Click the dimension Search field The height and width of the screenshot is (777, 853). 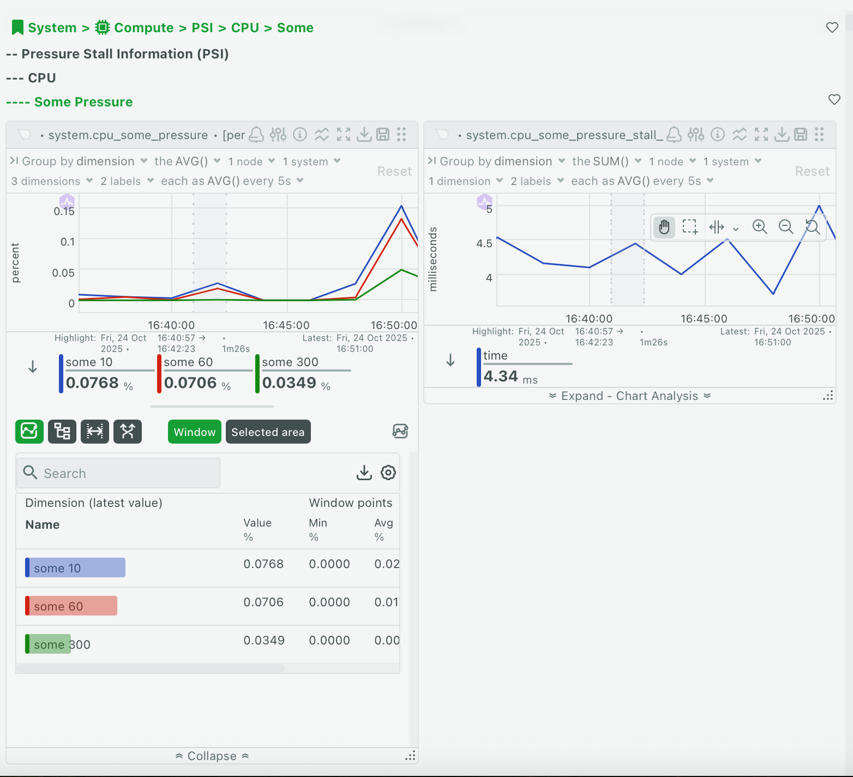118,473
